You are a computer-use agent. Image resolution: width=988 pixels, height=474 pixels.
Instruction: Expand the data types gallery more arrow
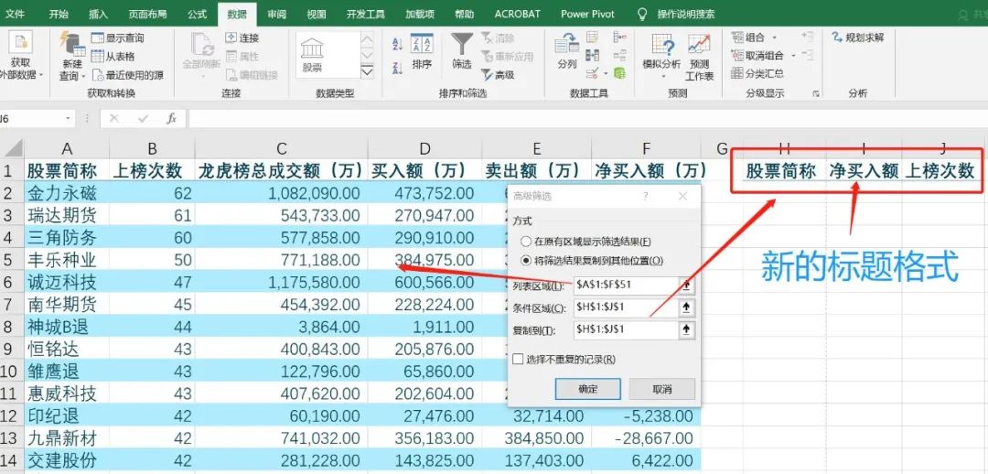coord(367,71)
